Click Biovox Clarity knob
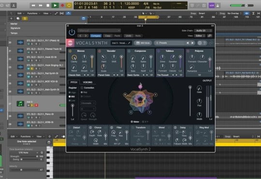Image resolution: width=261 pixels, height=179 pixels. (x=74, y=58)
